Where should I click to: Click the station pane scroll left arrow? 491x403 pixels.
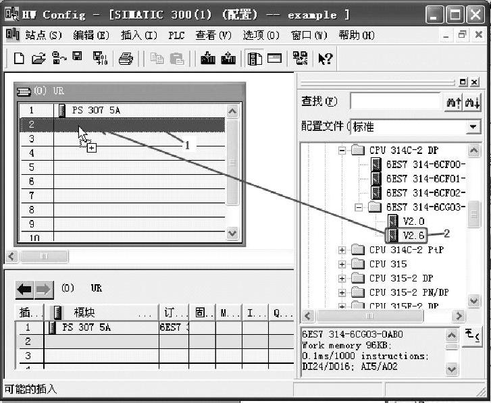12,257
